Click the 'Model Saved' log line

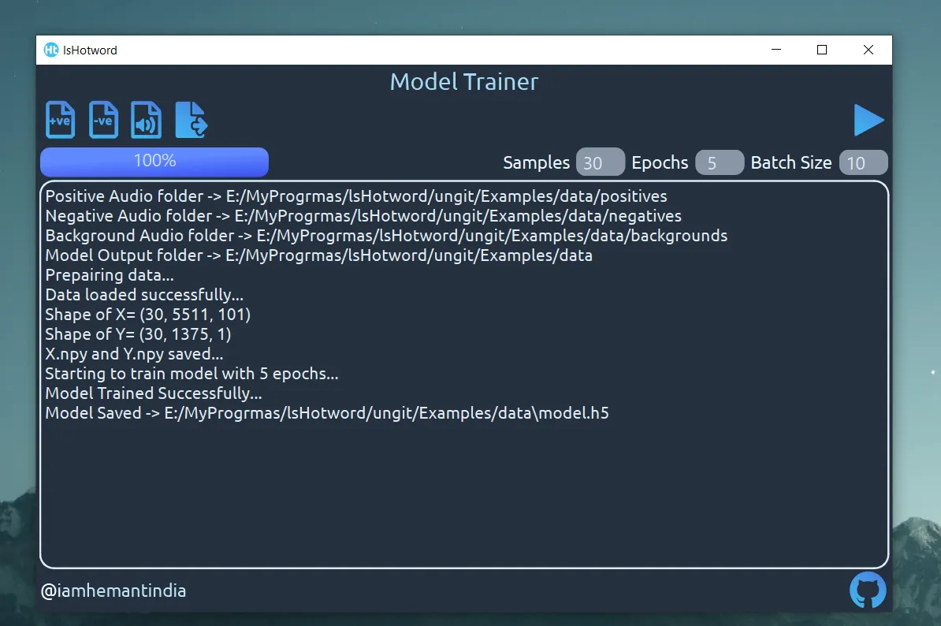coord(327,413)
